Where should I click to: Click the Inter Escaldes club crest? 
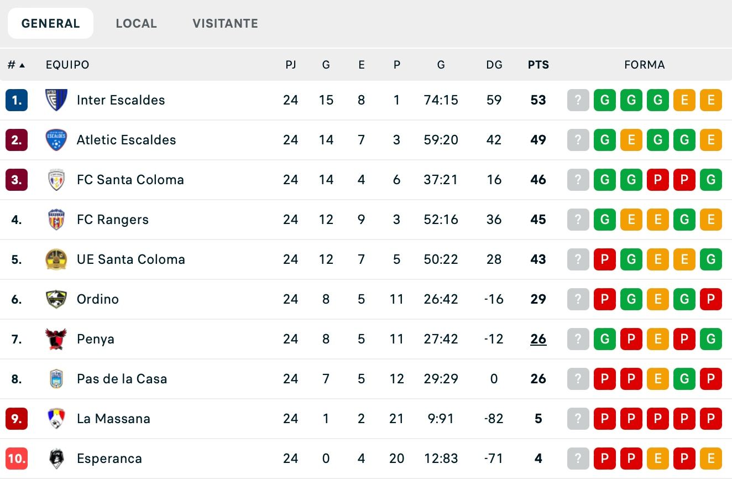click(56, 100)
